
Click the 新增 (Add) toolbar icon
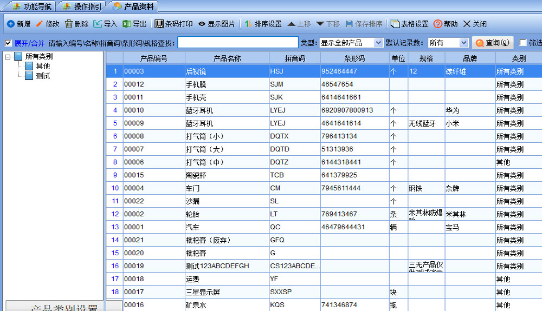(11, 24)
